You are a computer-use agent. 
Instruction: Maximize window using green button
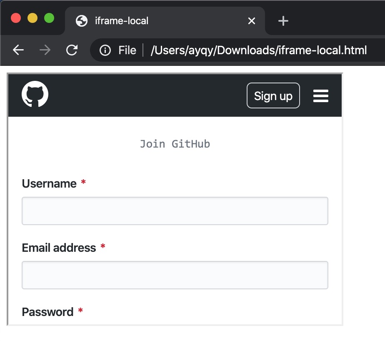pyautogui.click(x=49, y=18)
